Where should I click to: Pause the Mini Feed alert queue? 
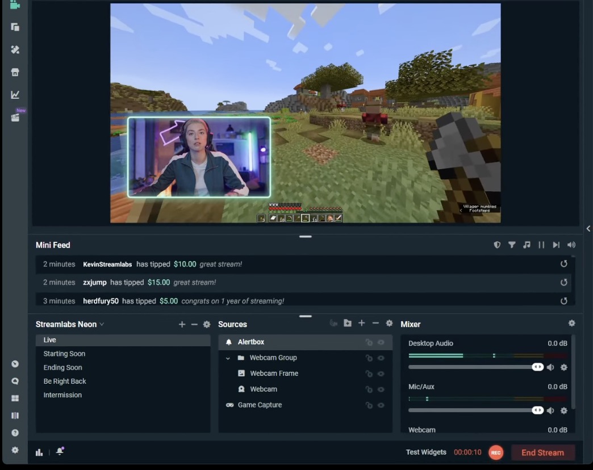tap(541, 245)
